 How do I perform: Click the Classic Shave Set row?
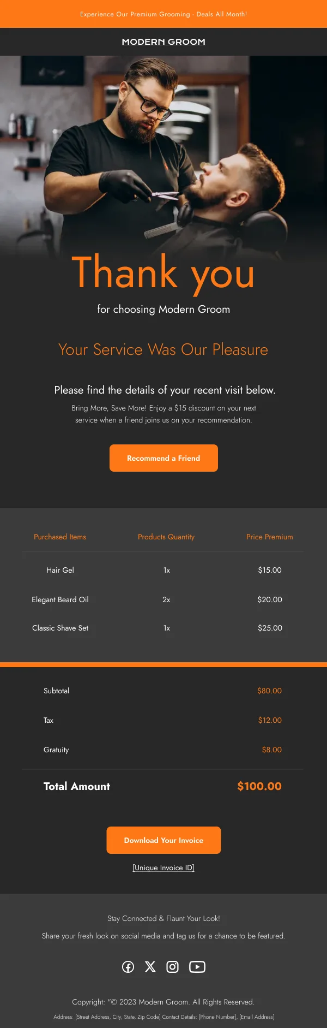pos(60,628)
